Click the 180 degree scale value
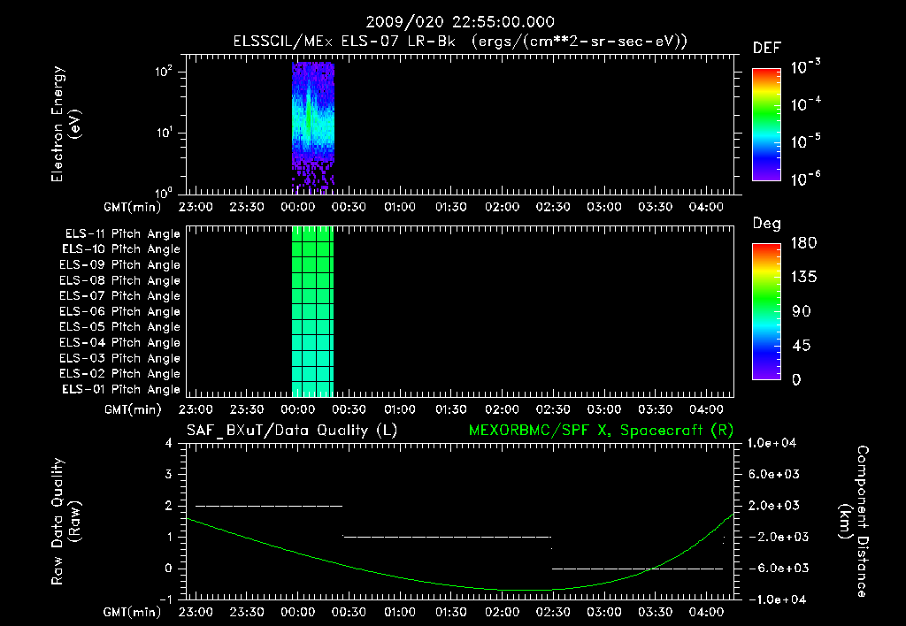 803,243
